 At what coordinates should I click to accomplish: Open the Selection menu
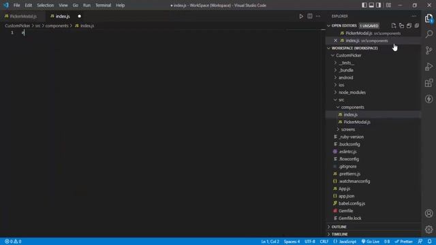click(46, 5)
